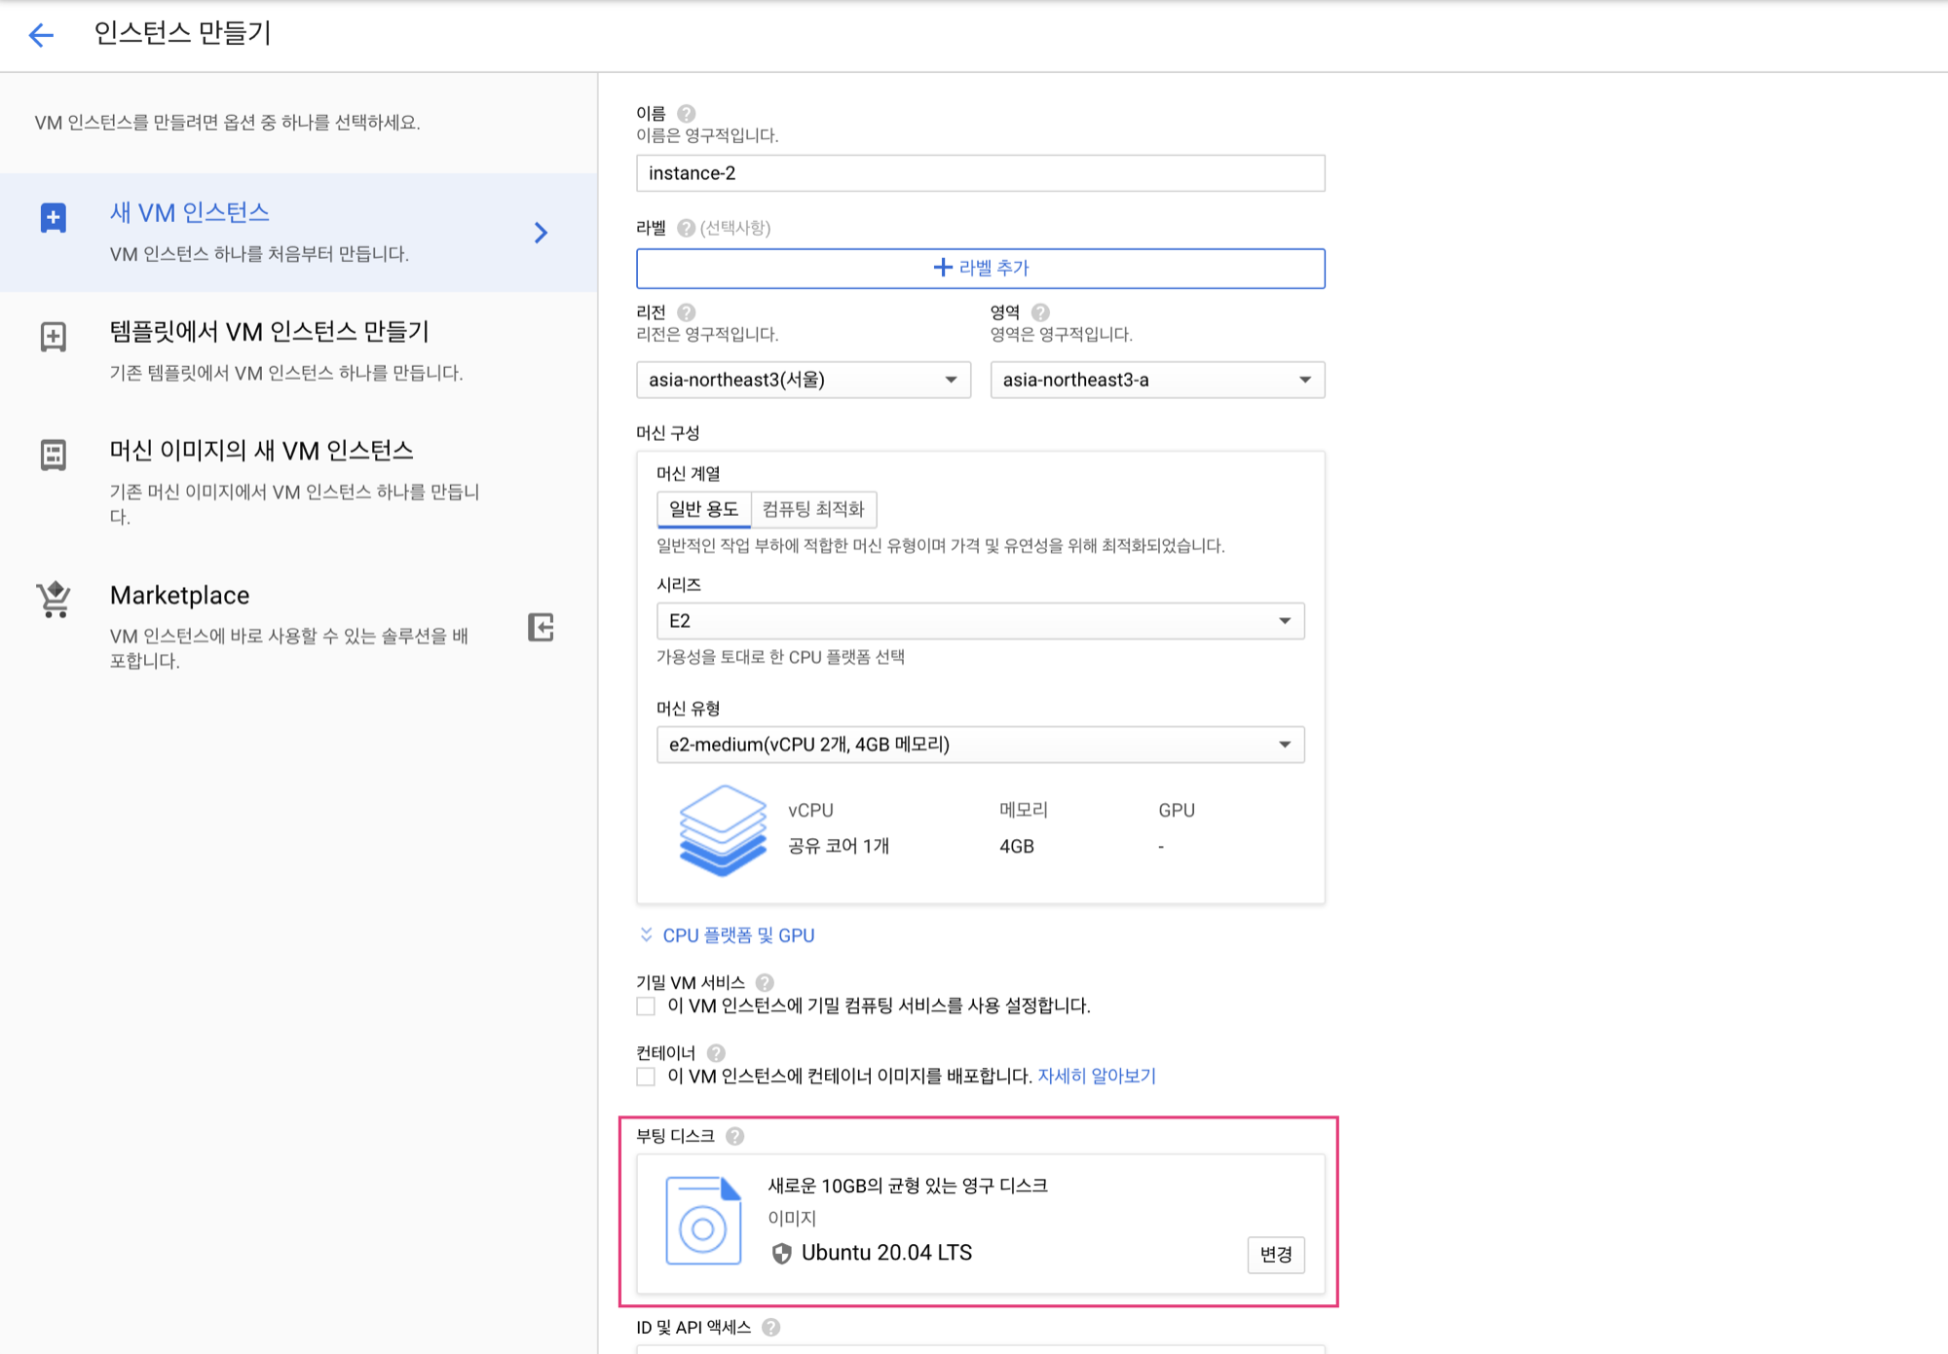Click the Marketplace external launch icon
The width and height of the screenshot is (1948, 1354).
click(x=541, y=627)
